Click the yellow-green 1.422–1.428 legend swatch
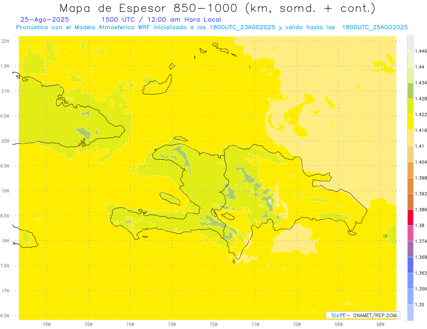427x329 pixels. click(410, 106)
